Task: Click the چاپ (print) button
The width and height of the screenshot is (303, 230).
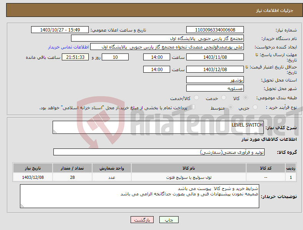Action: [169, 220]
